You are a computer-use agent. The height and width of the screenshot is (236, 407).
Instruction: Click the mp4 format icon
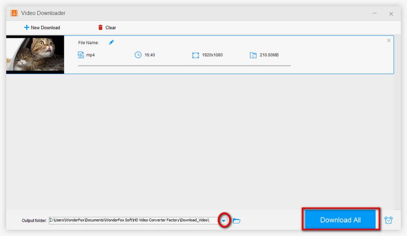click(x=81, y=55)
